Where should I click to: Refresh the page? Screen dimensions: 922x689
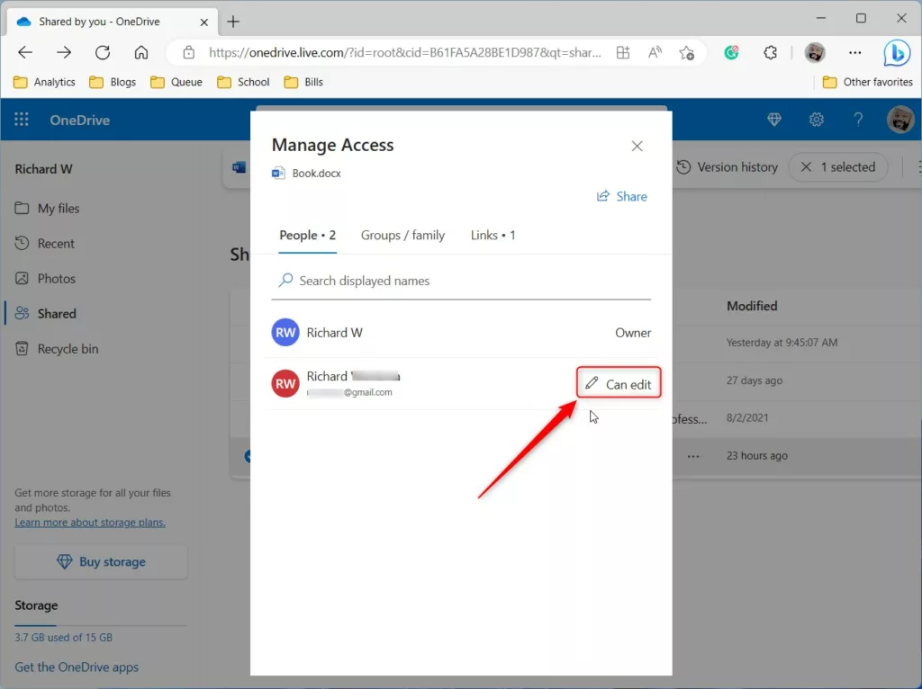coord(103,53)
